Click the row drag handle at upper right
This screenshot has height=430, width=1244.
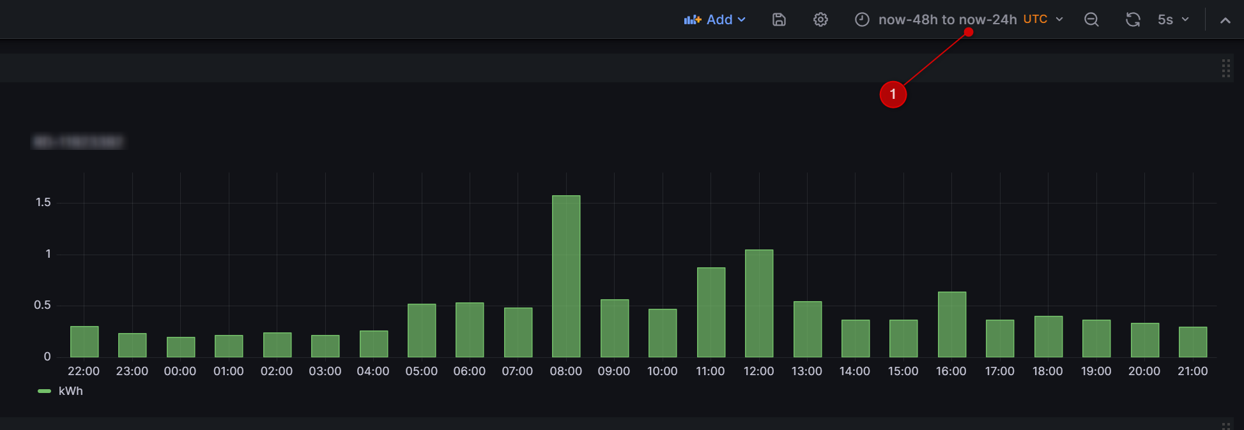(1225, 68)
